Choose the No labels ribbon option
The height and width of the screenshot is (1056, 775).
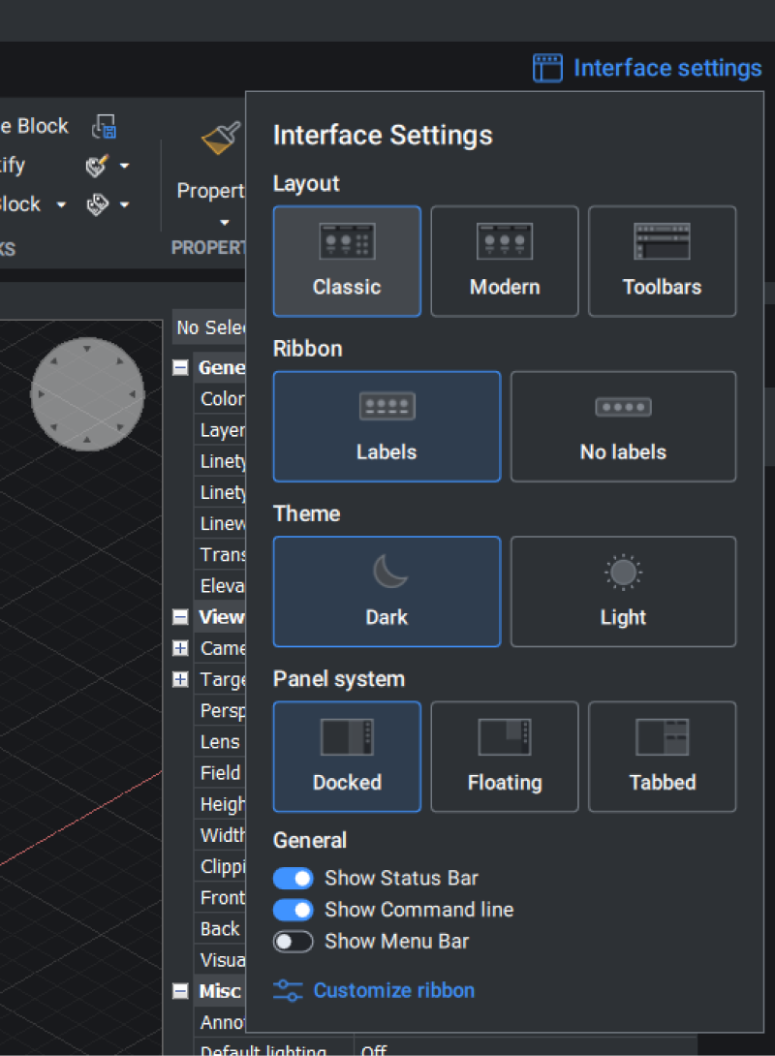point(623,426)
